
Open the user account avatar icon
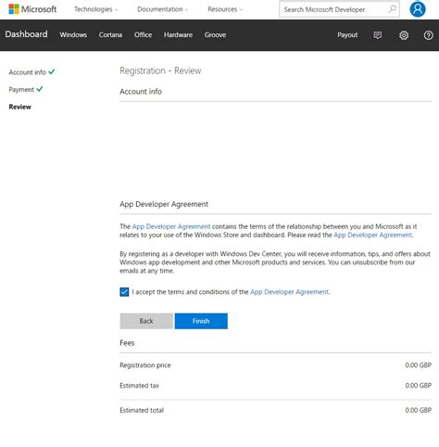point(418,9)
